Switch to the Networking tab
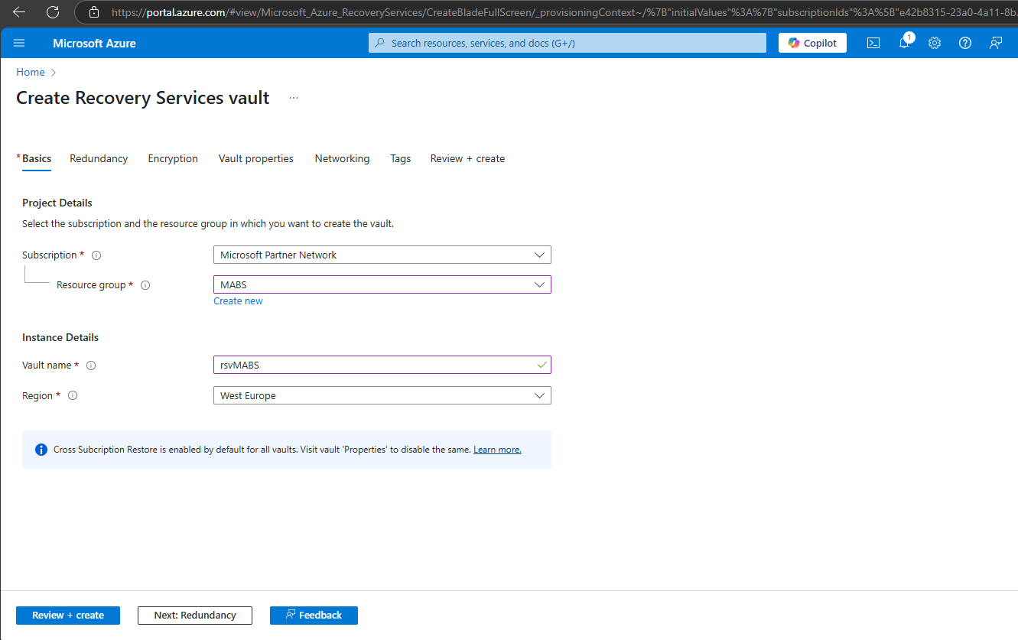The height and width of the screenshot is (640, 1018). [x=342, y=158]
